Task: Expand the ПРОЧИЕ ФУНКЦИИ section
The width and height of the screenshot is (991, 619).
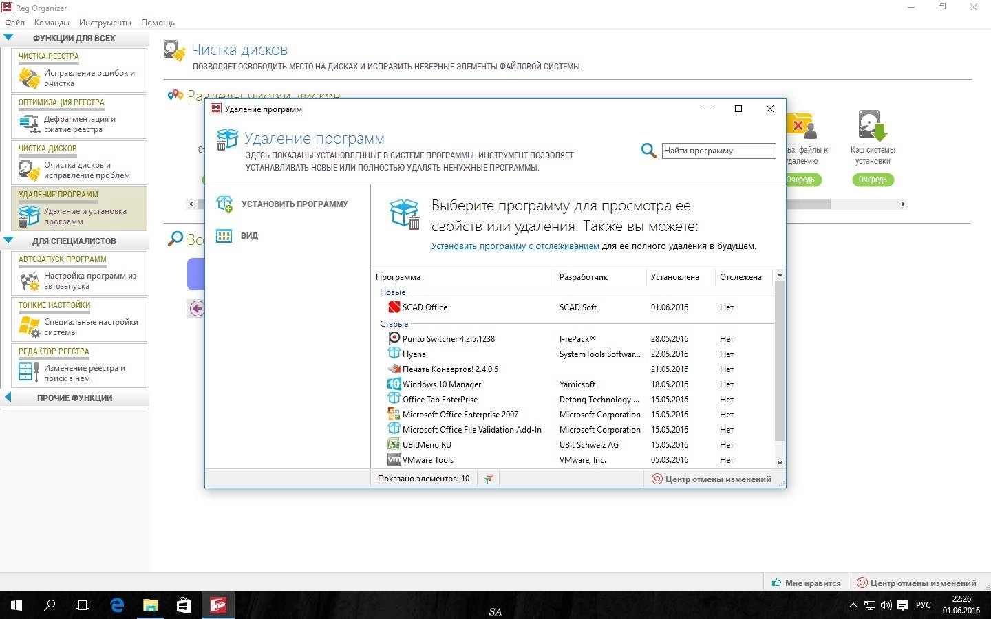Action: click(8, 398)
